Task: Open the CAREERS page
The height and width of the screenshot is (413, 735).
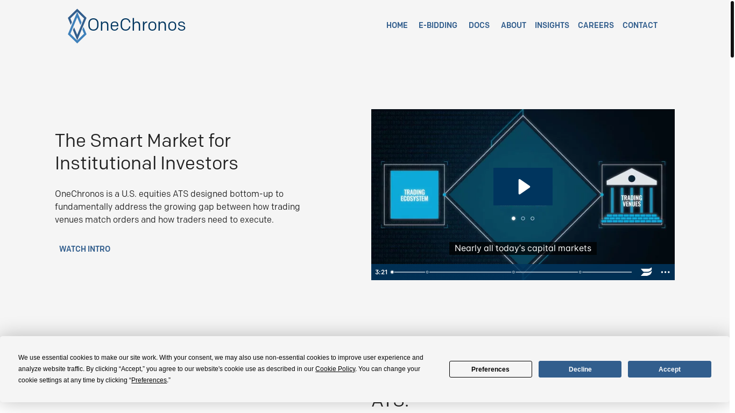Action: tap(596, 25)
